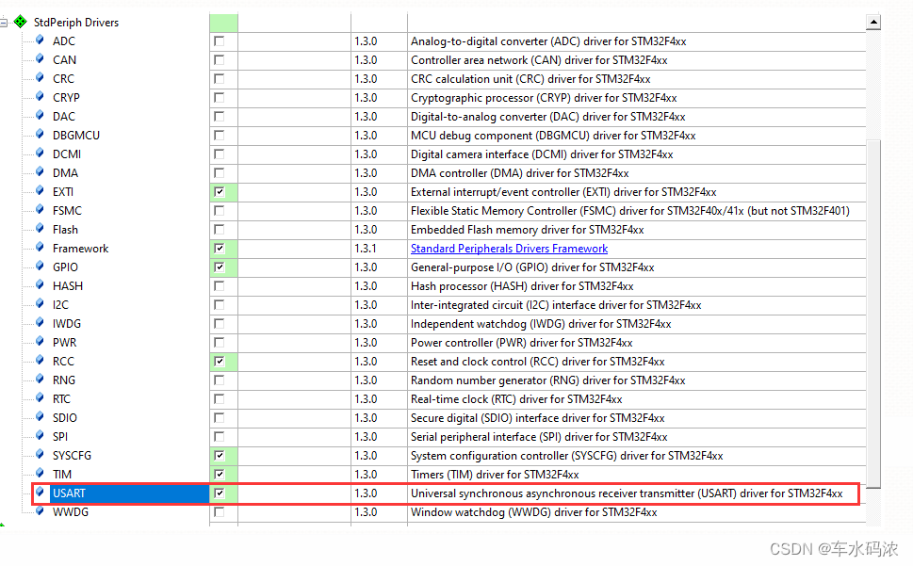Image resolution: width=913 pixels, height=566 pixels.
Task: Enable the IWDG driver checkbox
Action: click(x=219, y=323)
